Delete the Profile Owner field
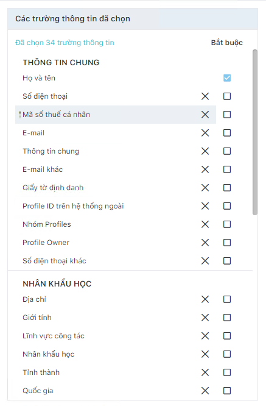Image resolution: width=266 pixels, height=406 pixels. (x=205, y=243)
